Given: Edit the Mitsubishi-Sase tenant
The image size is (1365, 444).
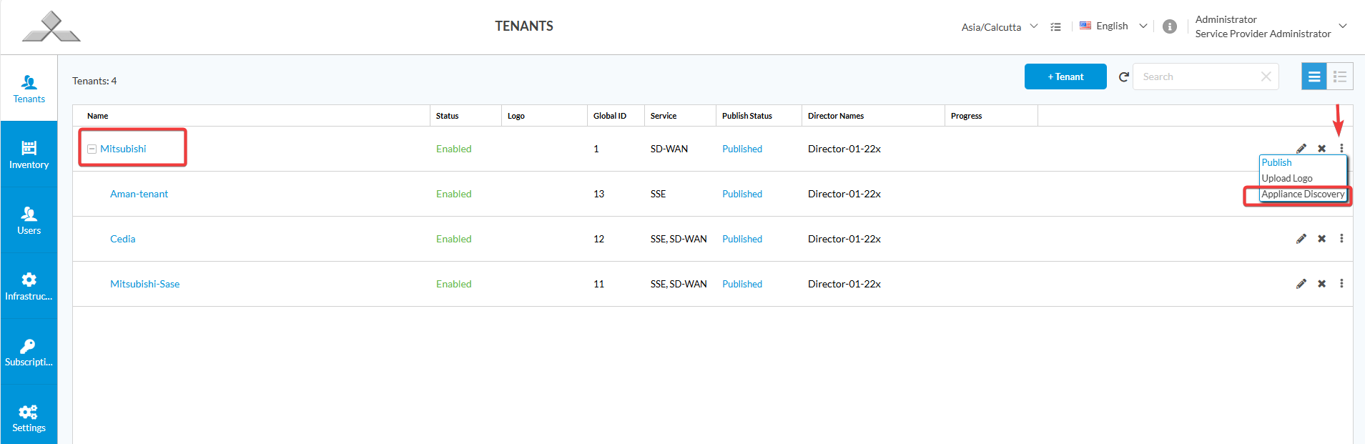Looking at the screenshot, I should (x=1301, y=284).
